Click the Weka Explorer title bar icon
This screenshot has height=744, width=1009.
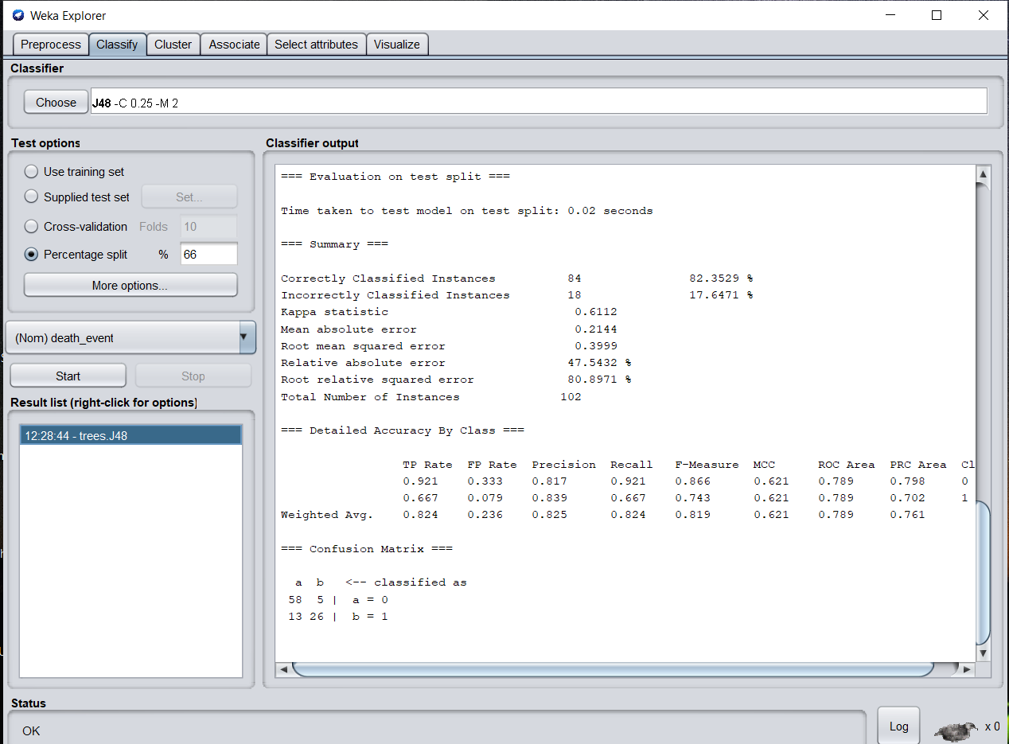tap(18, 15)
